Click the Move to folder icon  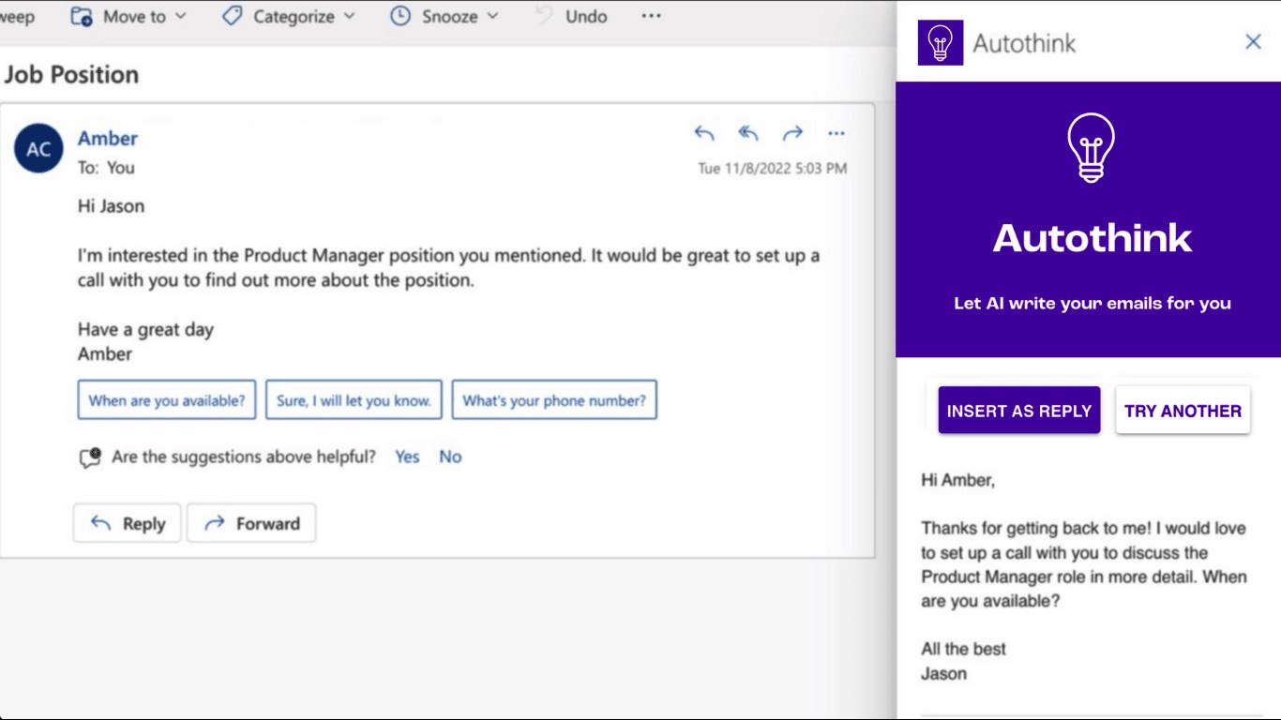pyautogui.click(x=82, y=16)
